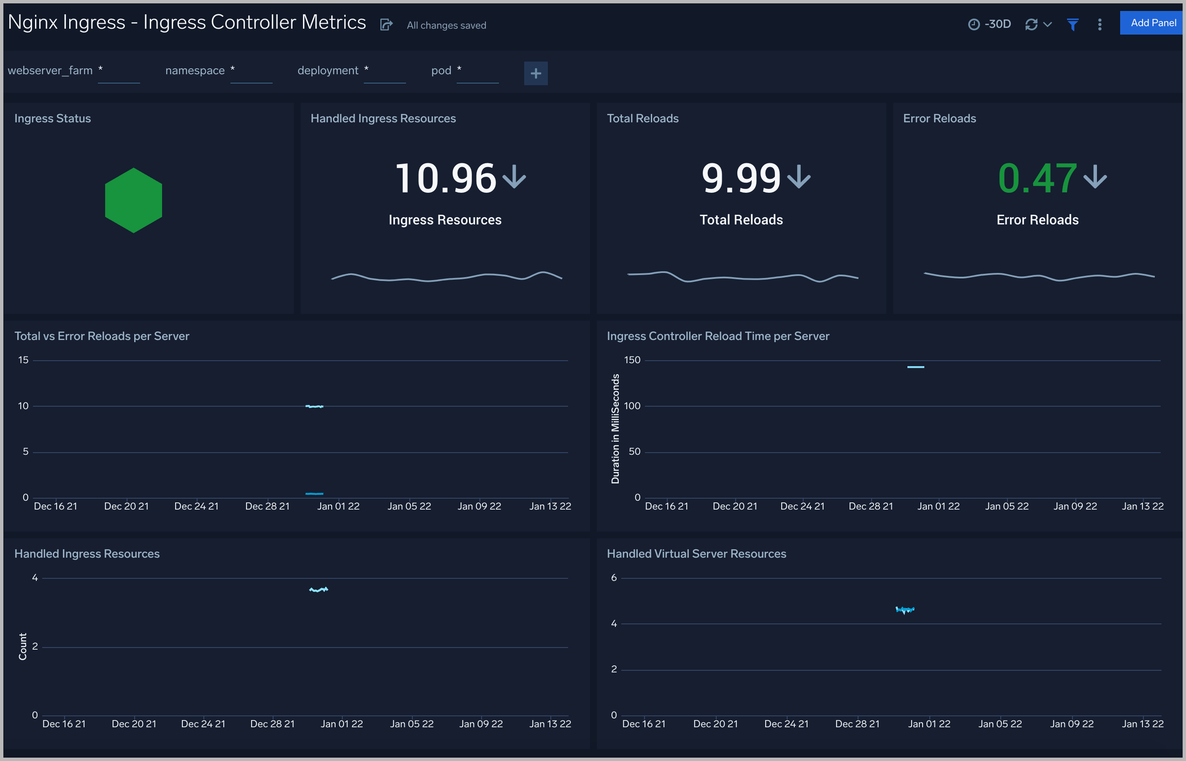1186x761 pixels.
Task: Click the share icon next to the dashboard title
Action: 386,24
